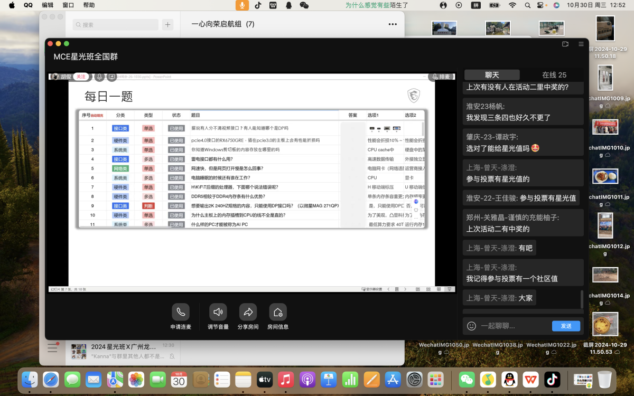Click the plus button next to QQ search
Image resolution: width=634 pixels, height=396 pixels.
click(167, 24)
